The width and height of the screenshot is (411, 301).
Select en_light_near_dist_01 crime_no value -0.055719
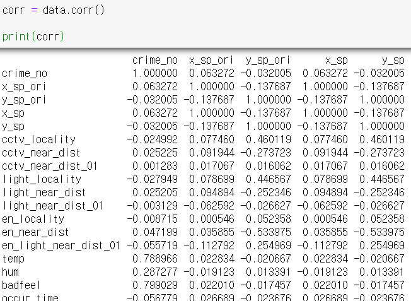(x=153, y=245)
